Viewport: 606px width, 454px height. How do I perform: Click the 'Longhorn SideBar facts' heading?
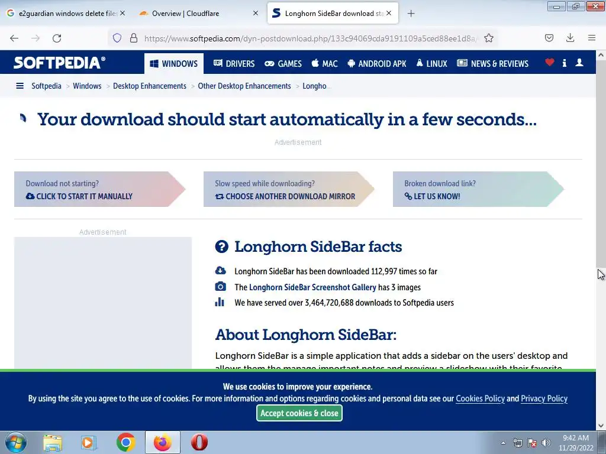[x=318, y=247]
